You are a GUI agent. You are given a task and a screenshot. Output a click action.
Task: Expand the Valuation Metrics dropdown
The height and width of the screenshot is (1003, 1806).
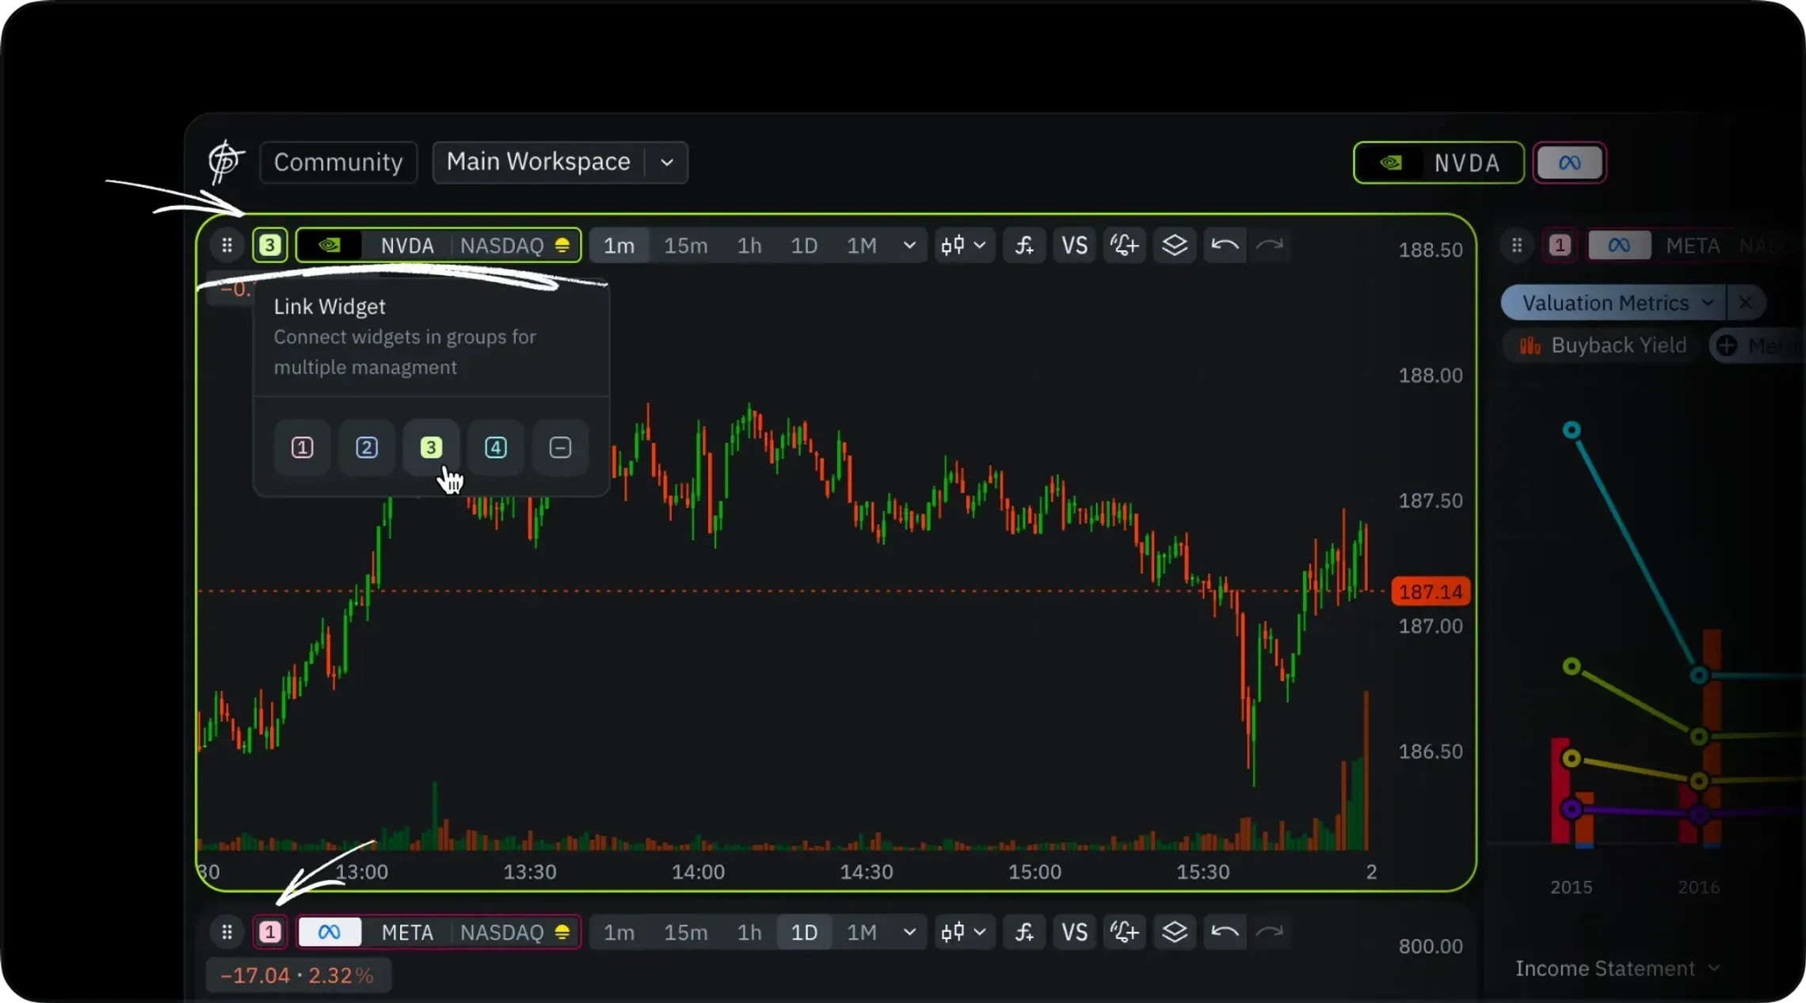(x=1707, y=303)
